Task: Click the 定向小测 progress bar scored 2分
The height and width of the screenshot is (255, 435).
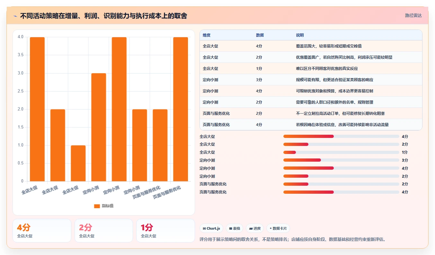Action: (x=341, y=176)
